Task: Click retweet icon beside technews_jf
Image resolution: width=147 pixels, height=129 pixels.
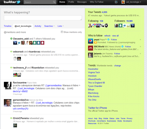Action: pyautogui.click(x=11, y=67)
